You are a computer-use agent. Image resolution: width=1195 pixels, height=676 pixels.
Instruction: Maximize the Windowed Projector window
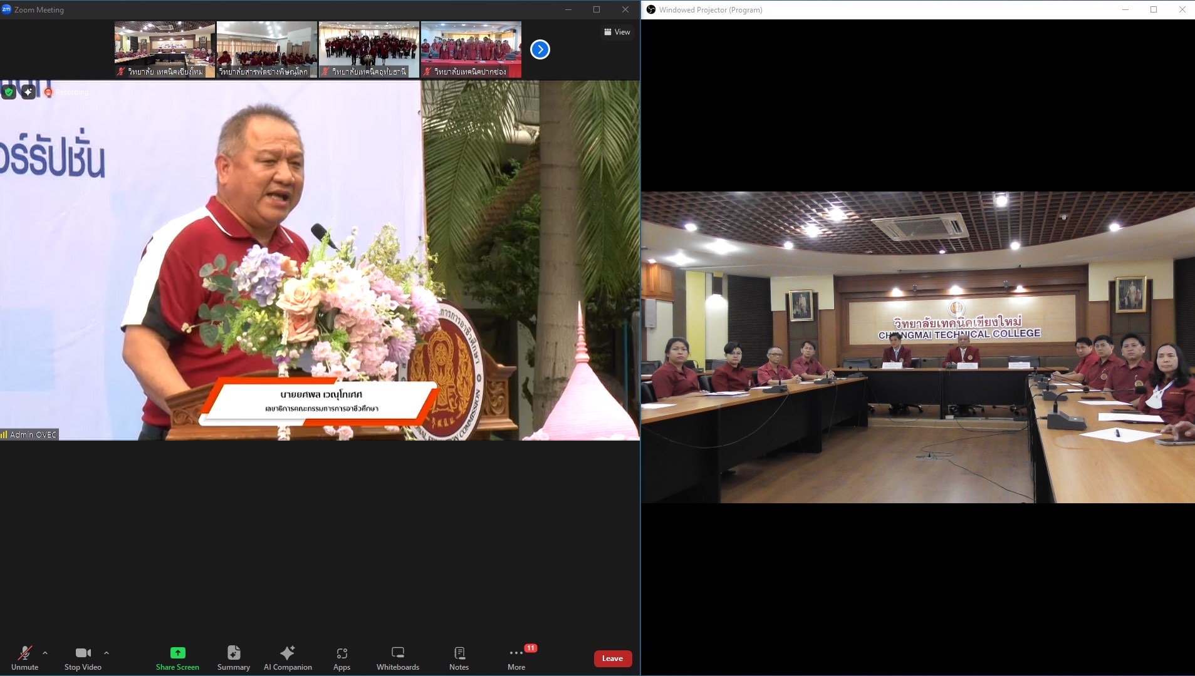[x=1154, y=9]
